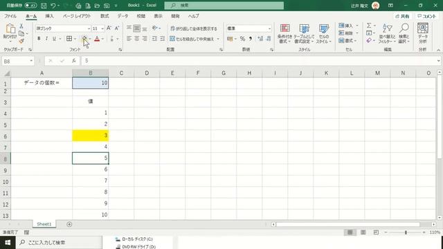Toggle center horizontal alignment
The height and width of the screenshot is (249, 443).
pos(137,39)
